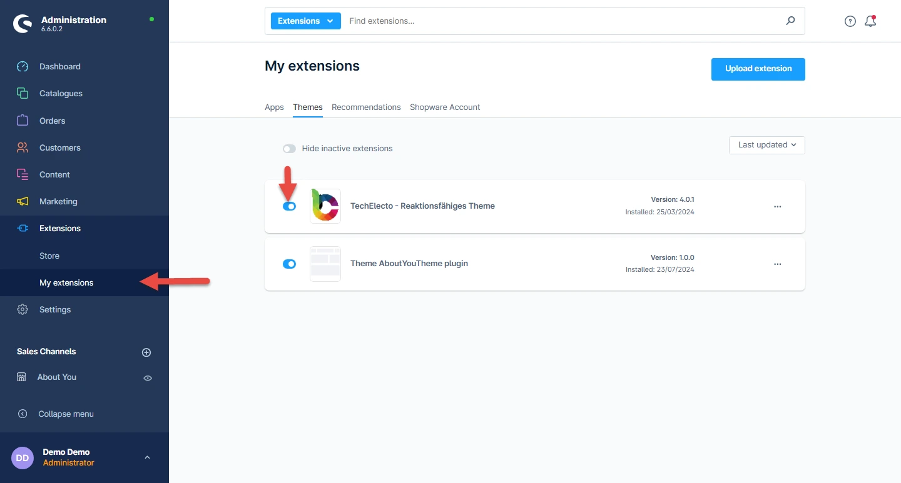Open the notifications bell
The image size is (901, 483).
(870, 21)
